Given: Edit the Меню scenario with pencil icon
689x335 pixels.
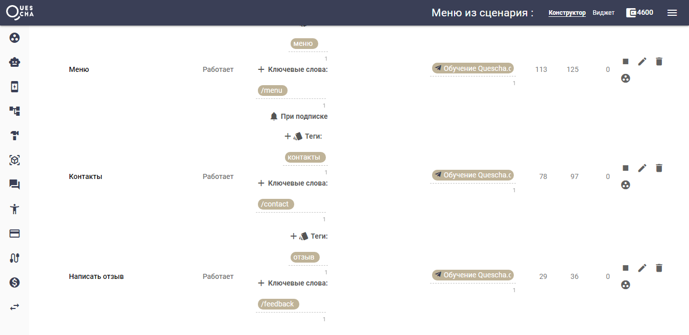Looking at the screenshot, I should click(642, 62).
